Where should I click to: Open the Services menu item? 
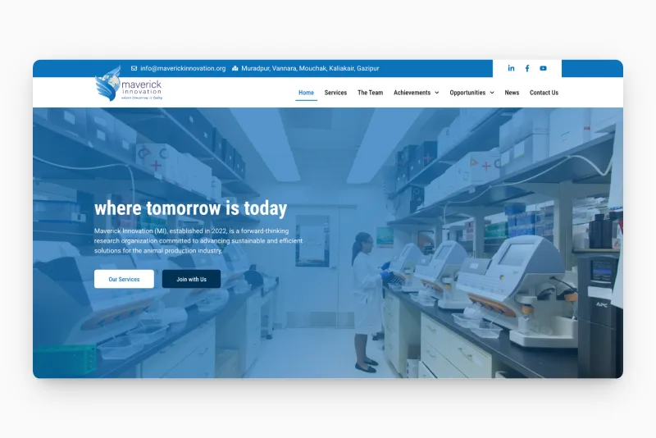point(335,93)
